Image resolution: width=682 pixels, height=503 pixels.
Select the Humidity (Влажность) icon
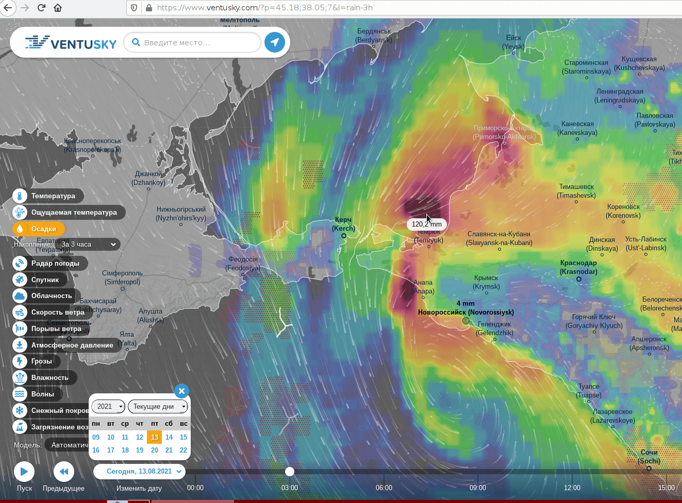(20, 378)
